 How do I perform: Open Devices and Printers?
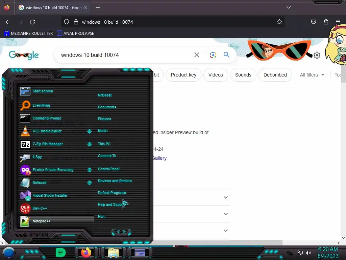click(x=115, y=181)
